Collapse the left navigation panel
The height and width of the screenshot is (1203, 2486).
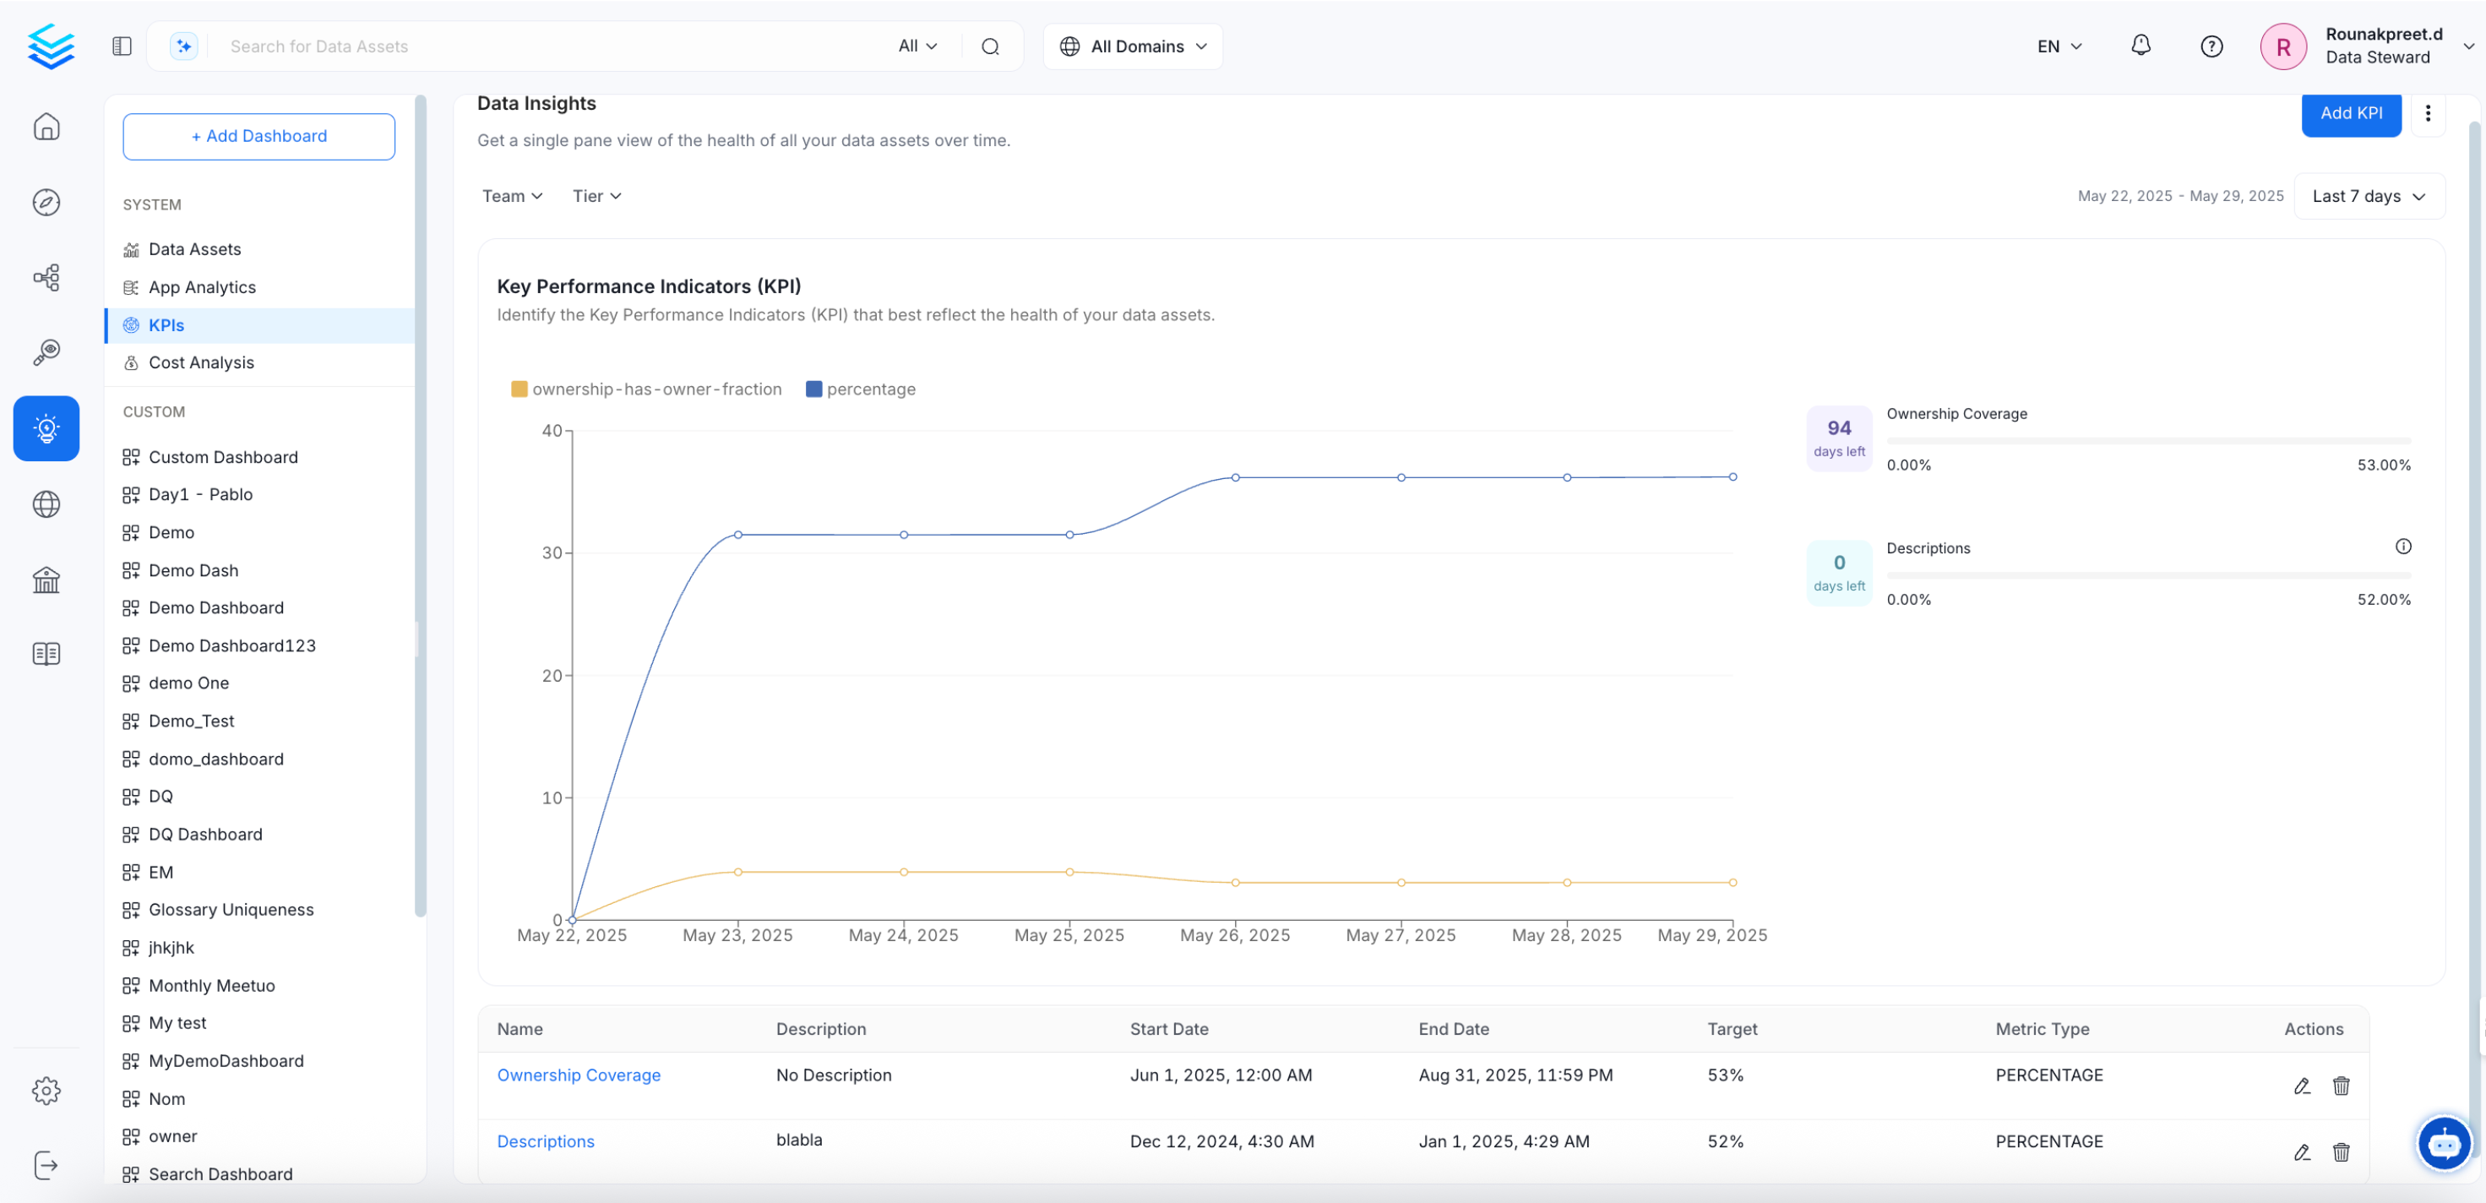point(122,46)
